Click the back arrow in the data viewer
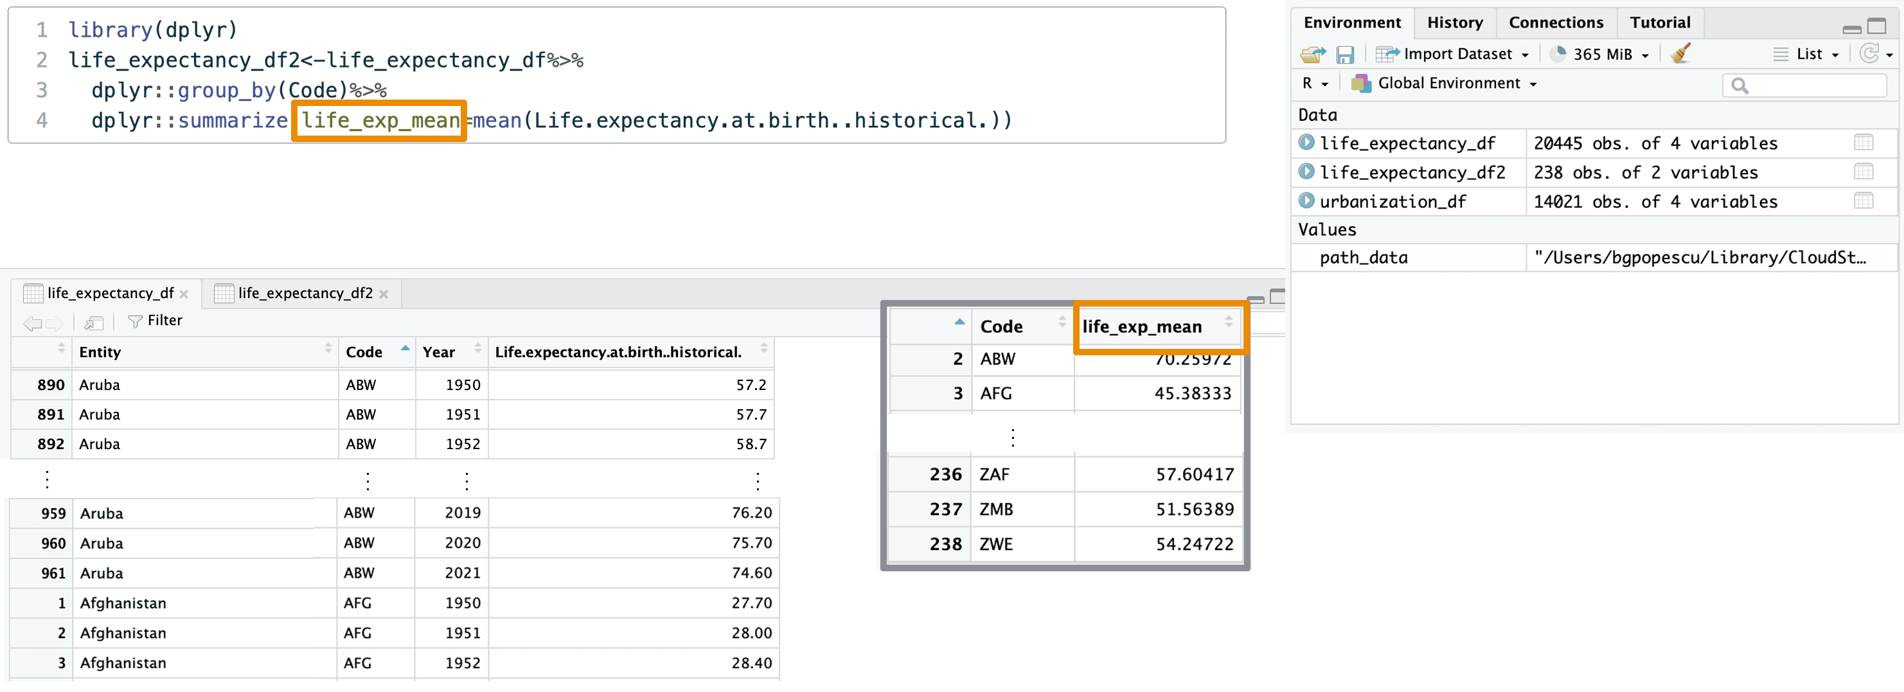 pyautogui.click(x=31, y=323)
